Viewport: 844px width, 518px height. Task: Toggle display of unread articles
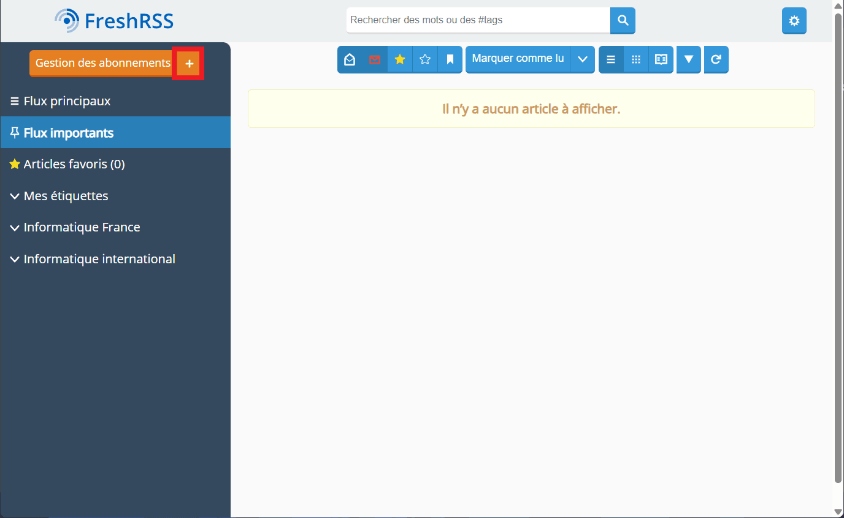(x=375, y=59)
